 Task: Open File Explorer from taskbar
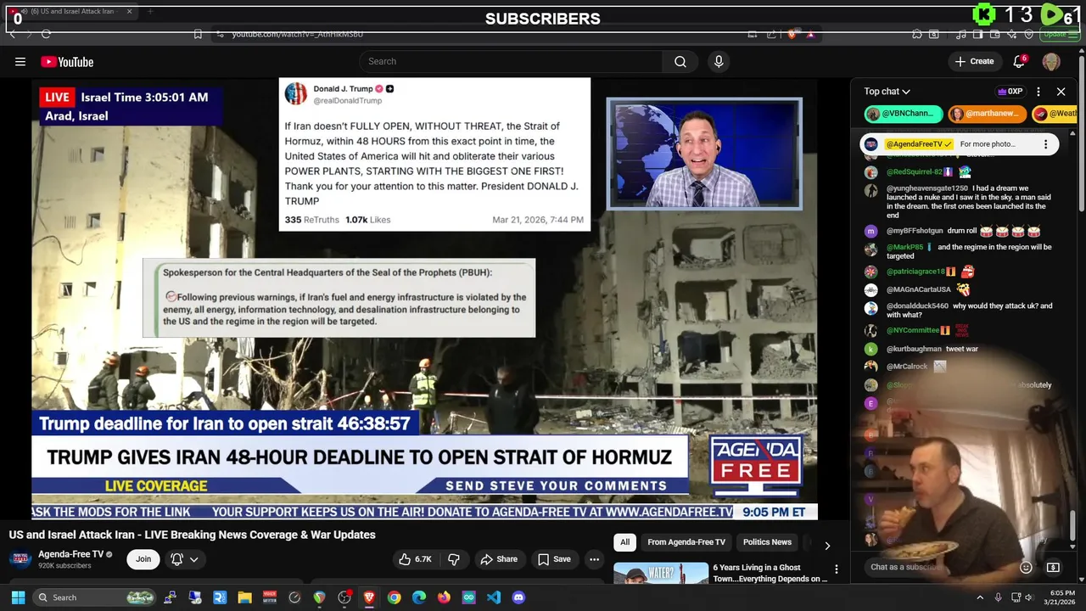point(244,597)
